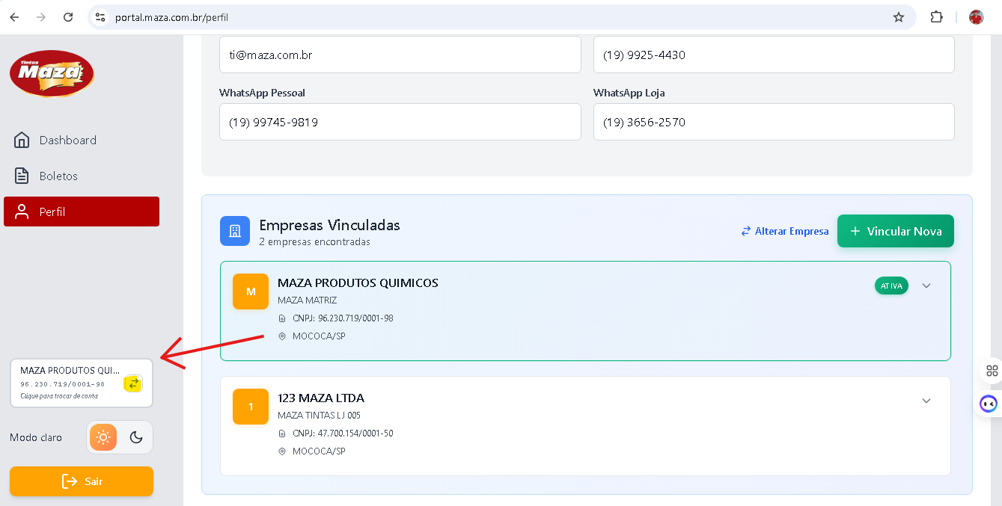Open the browser extensions puzzle icon
The image size is (1002, 506).
click(936, 17)
